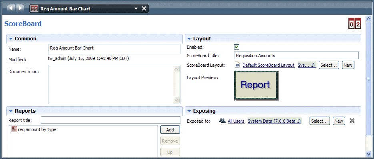Click main window scrollbar up arrow
Image resolution: width=374 pixels, height=159 pixels.
click(368, 19)
